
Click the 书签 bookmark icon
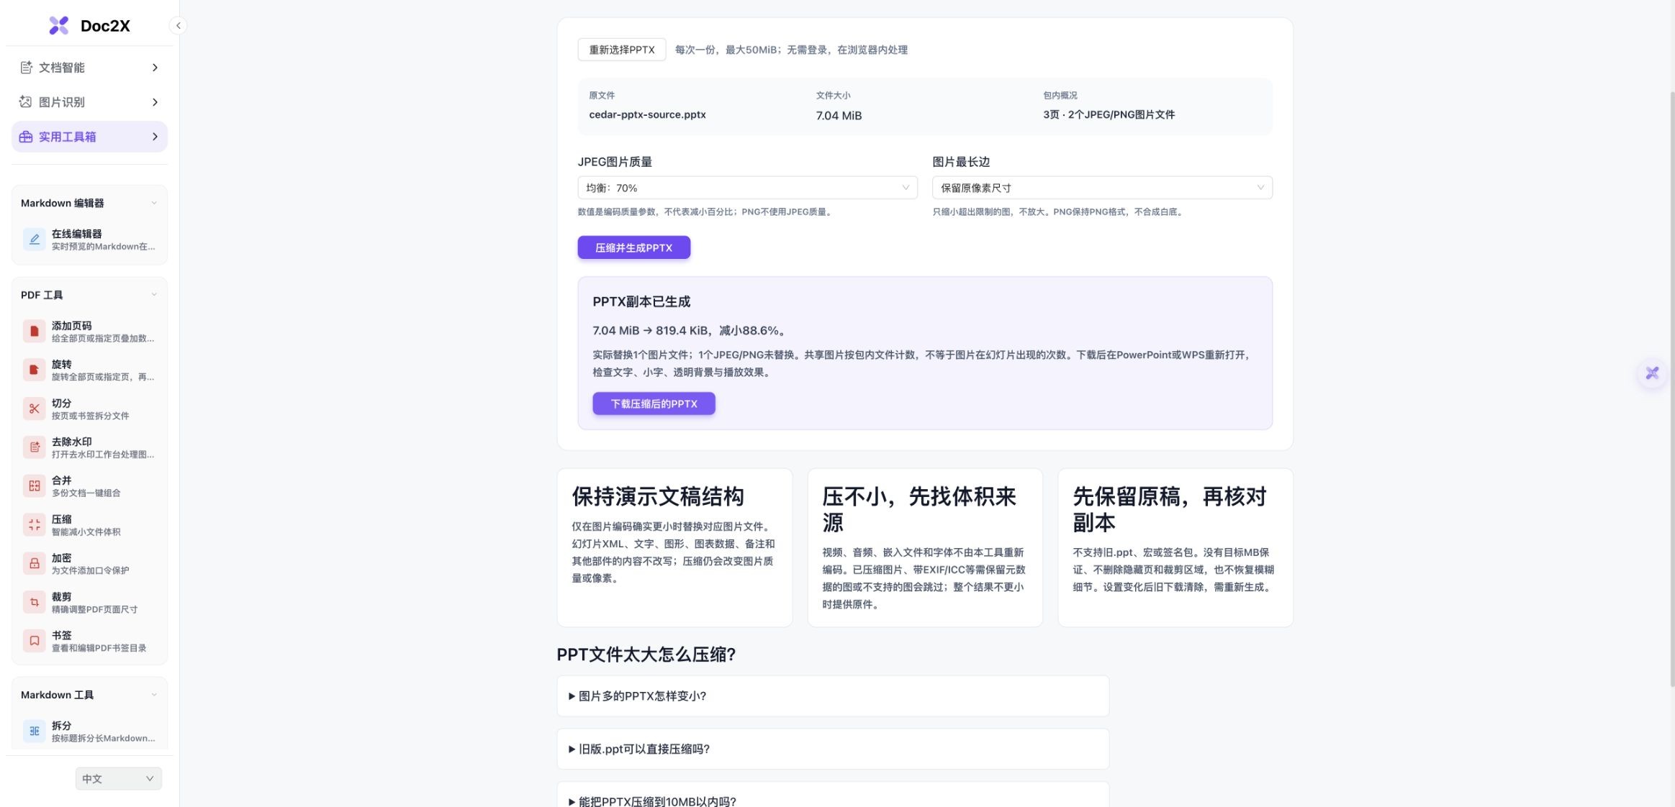34,641
